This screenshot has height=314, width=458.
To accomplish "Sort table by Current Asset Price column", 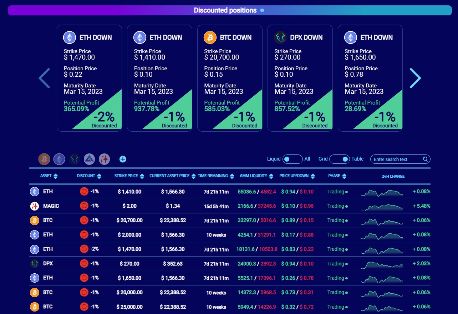I will (x=173, y=176).
